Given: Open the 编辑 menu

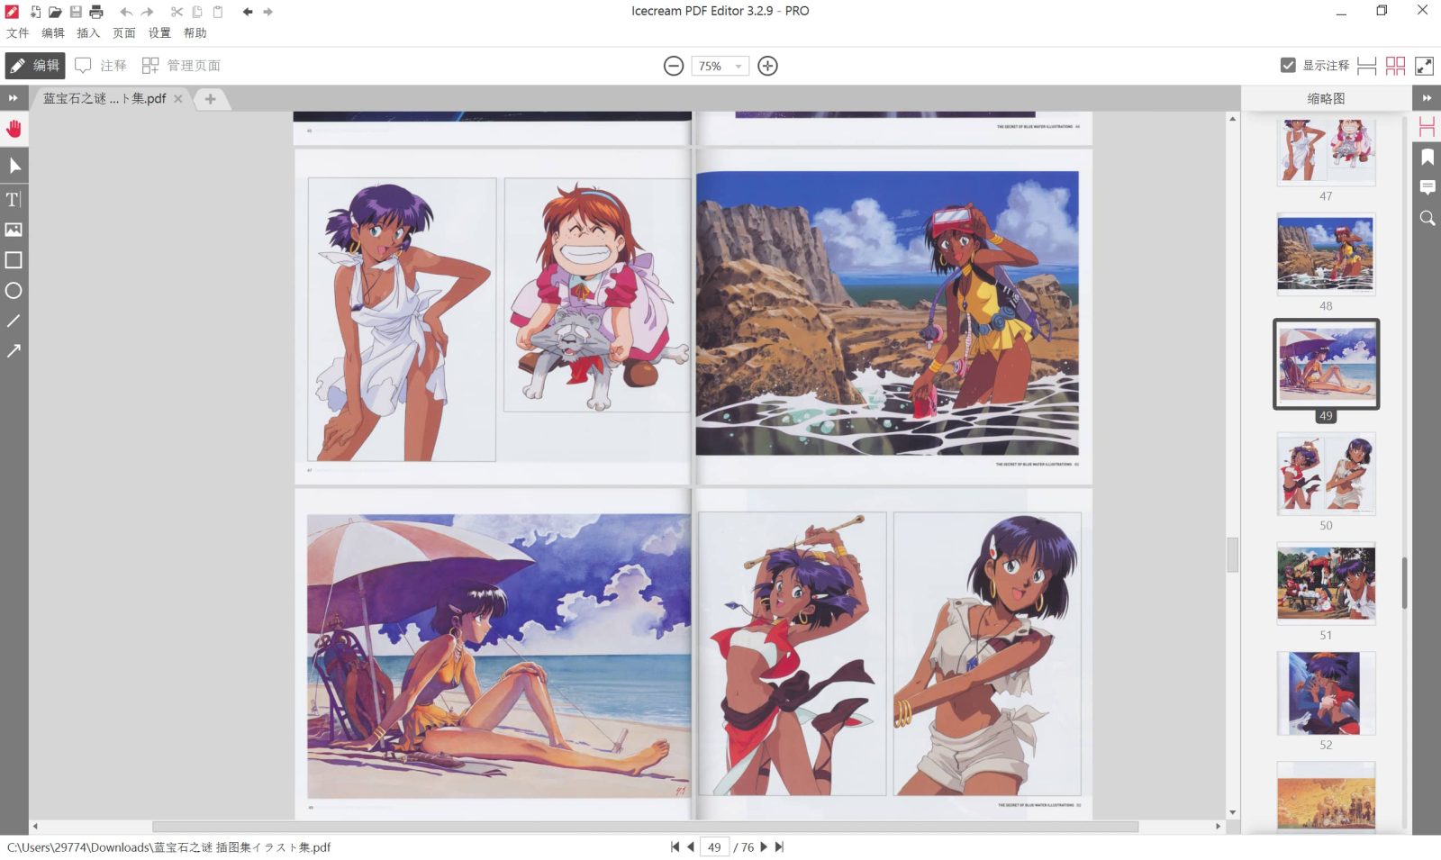Looking at the screenshot, I should pos(53,33).
